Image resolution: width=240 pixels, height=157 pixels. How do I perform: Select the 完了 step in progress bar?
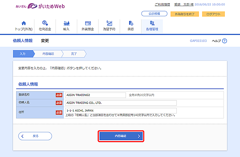tap(74, 54)
